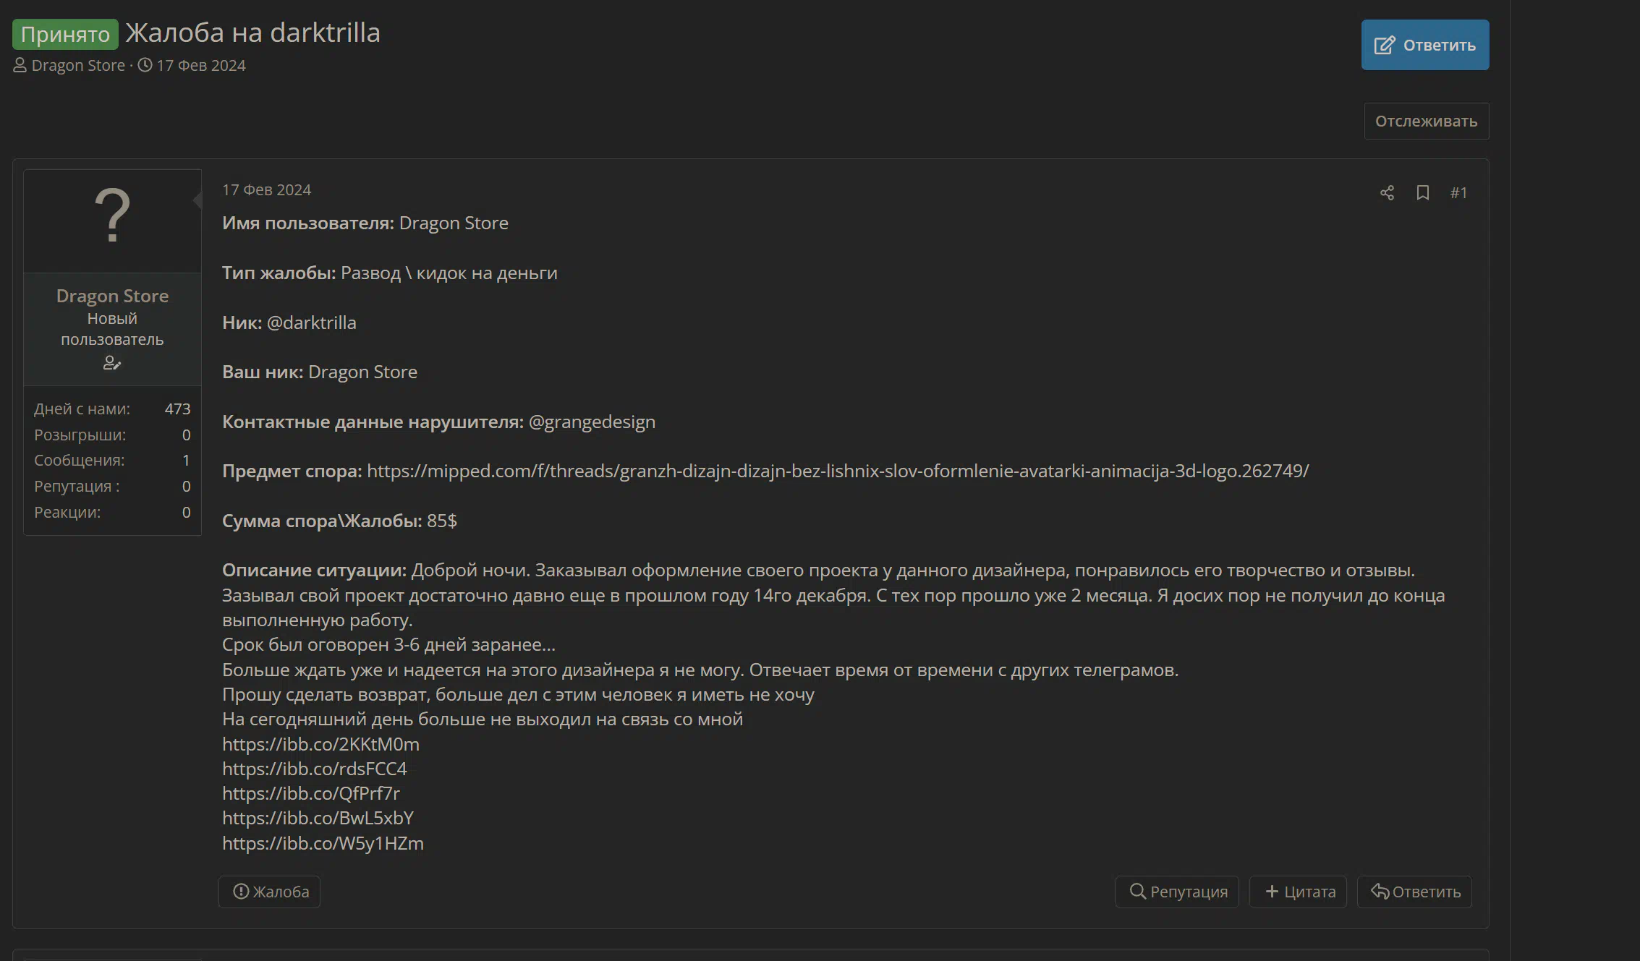
Task: Bookmark the first post
Action: point(1422,193)
